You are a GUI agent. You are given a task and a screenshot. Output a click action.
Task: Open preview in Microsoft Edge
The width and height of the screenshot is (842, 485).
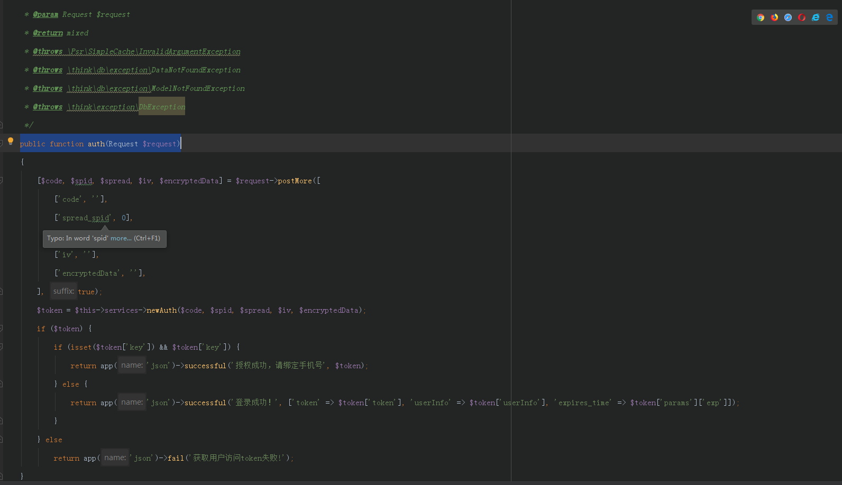[x=829, y=17]
